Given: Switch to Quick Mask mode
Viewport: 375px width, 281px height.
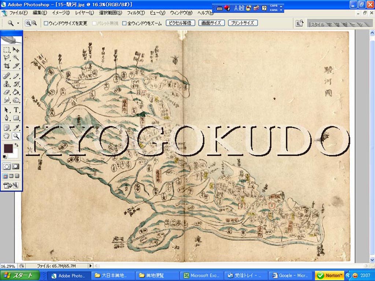Looking at the screenshot, I should [x=16, y=166].
